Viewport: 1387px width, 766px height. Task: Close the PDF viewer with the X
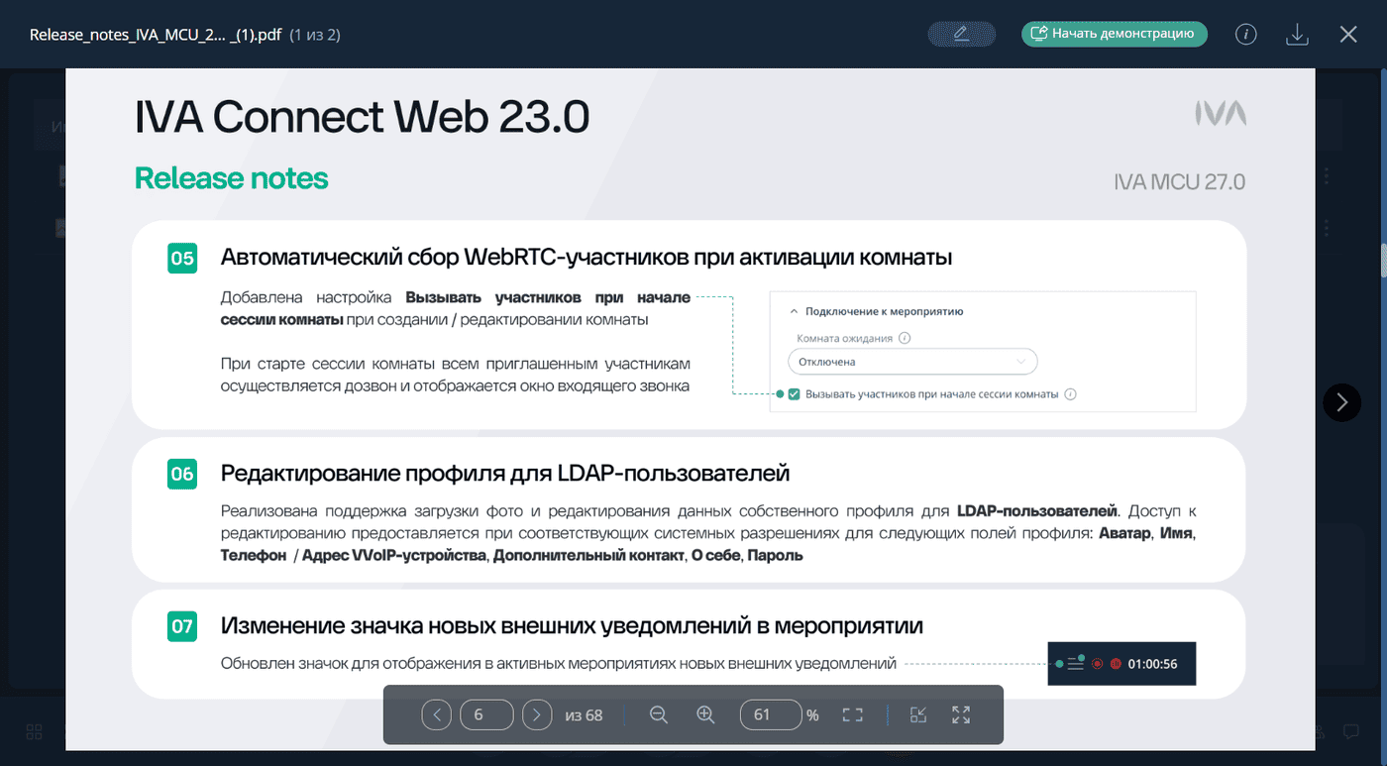point(1348,35)
